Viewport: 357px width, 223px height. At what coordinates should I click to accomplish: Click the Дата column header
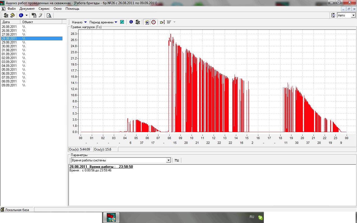click(x=10, y=22)
